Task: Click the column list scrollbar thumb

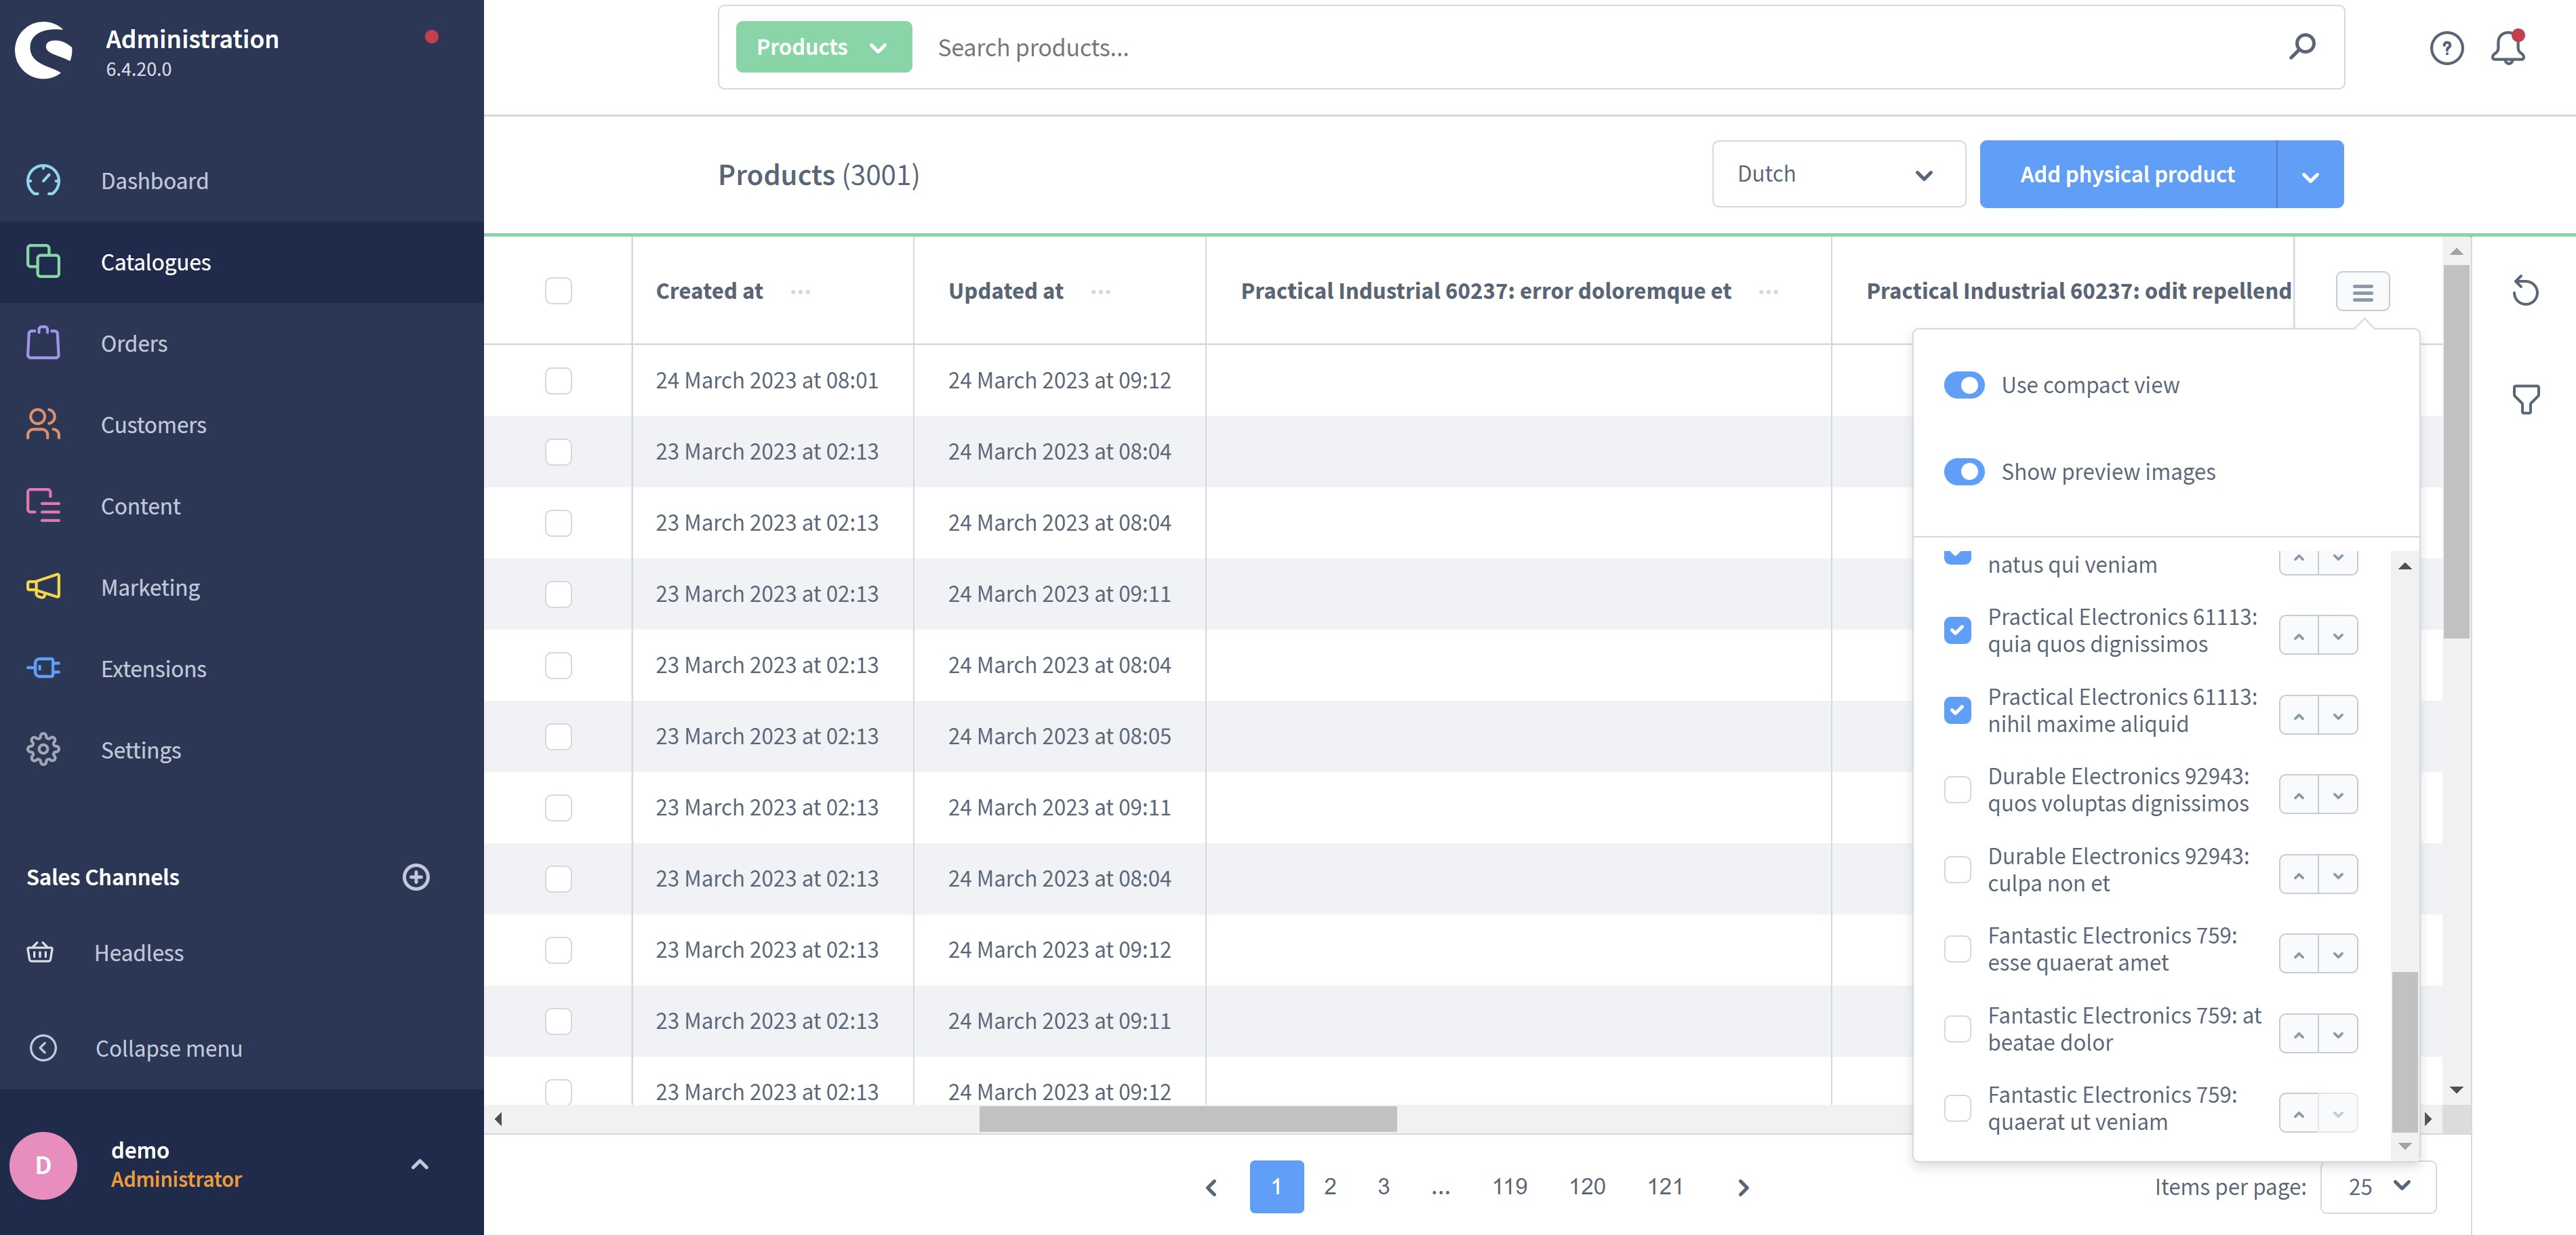Action: pos(2404,1052)
